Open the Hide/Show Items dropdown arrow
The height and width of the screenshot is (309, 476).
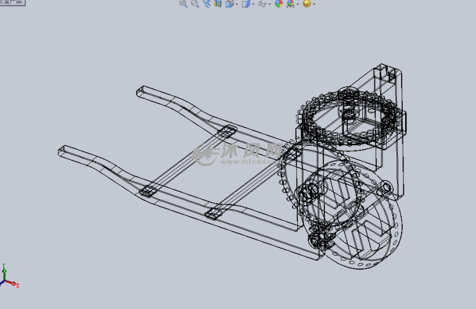tap(269, 4)
